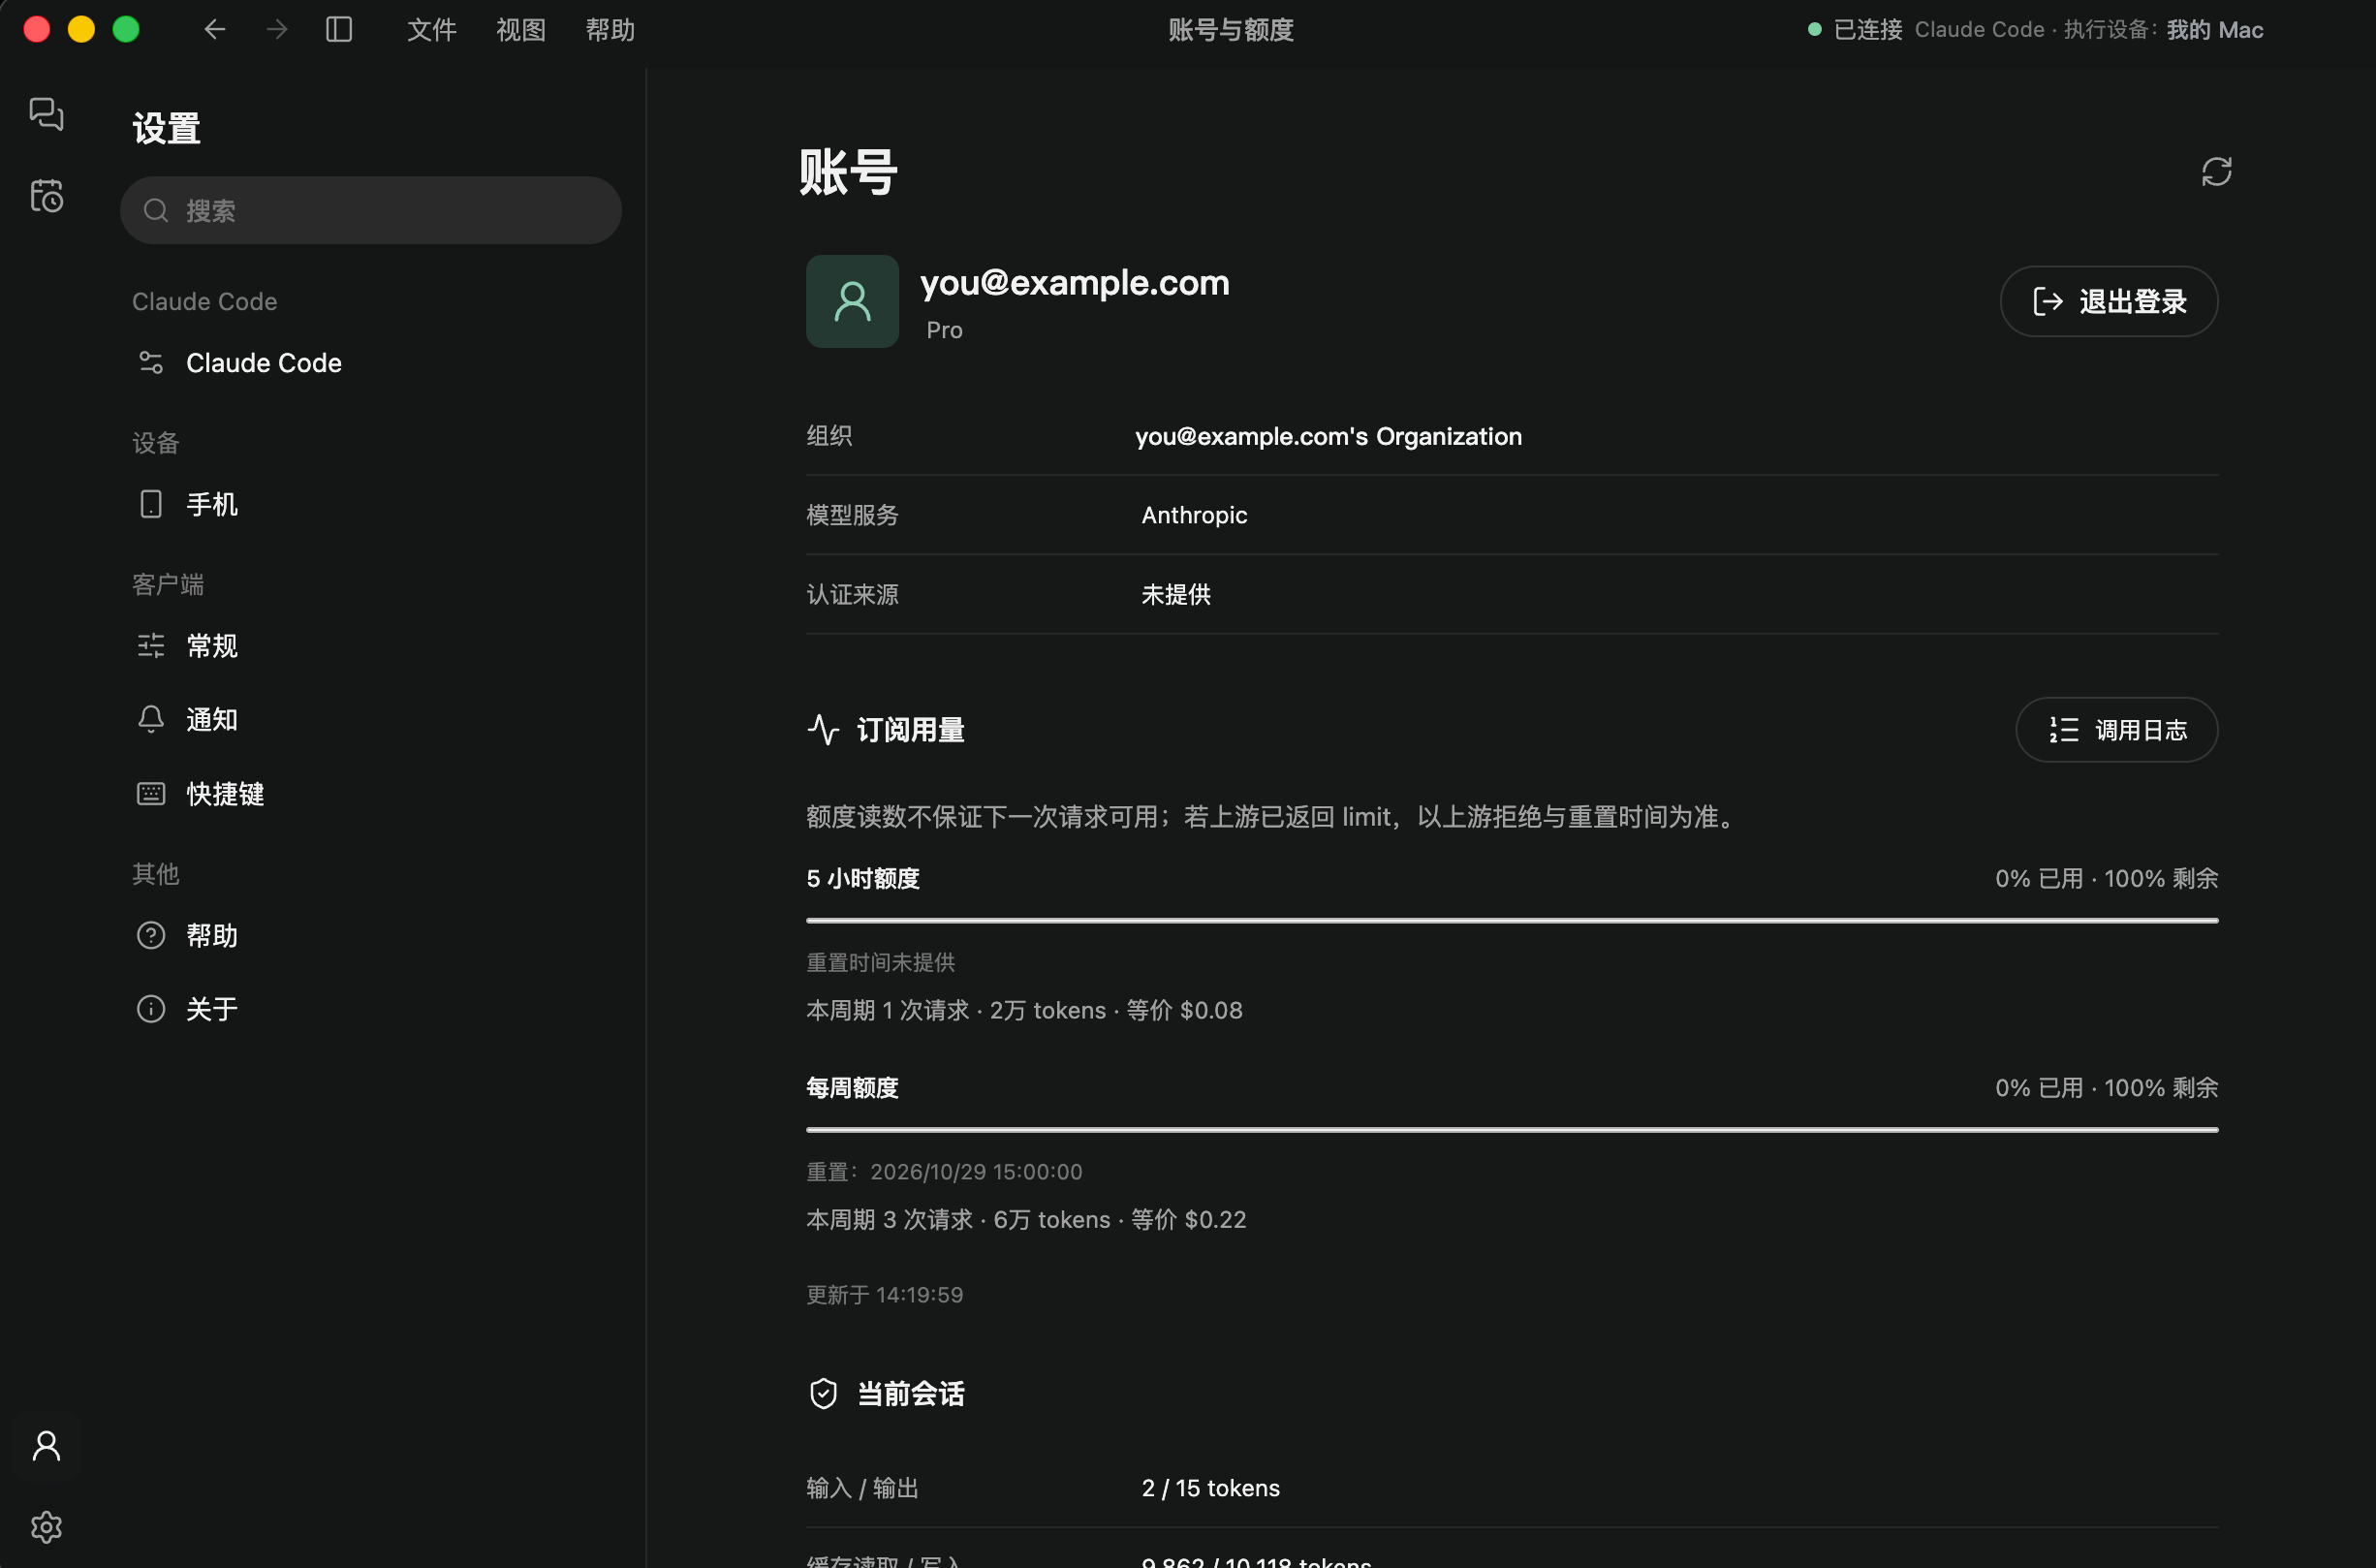Screen dimensions: 2376x1568
Task: Click the 我的 Mac execution device link
Action: click(2214, 30)
